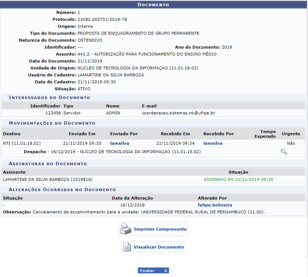The height and width of the screenshot is (277, 308).
Task: Click NTI (11.01.18.02) destination cell
Action: coord(22,143)
